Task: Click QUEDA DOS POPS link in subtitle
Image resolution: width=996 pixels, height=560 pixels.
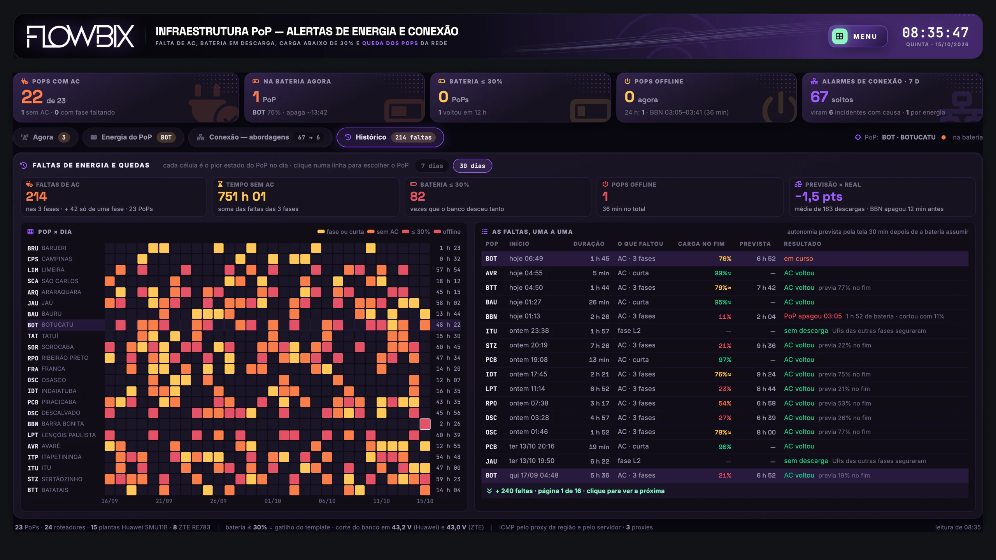Action: [x=390, y=43]
